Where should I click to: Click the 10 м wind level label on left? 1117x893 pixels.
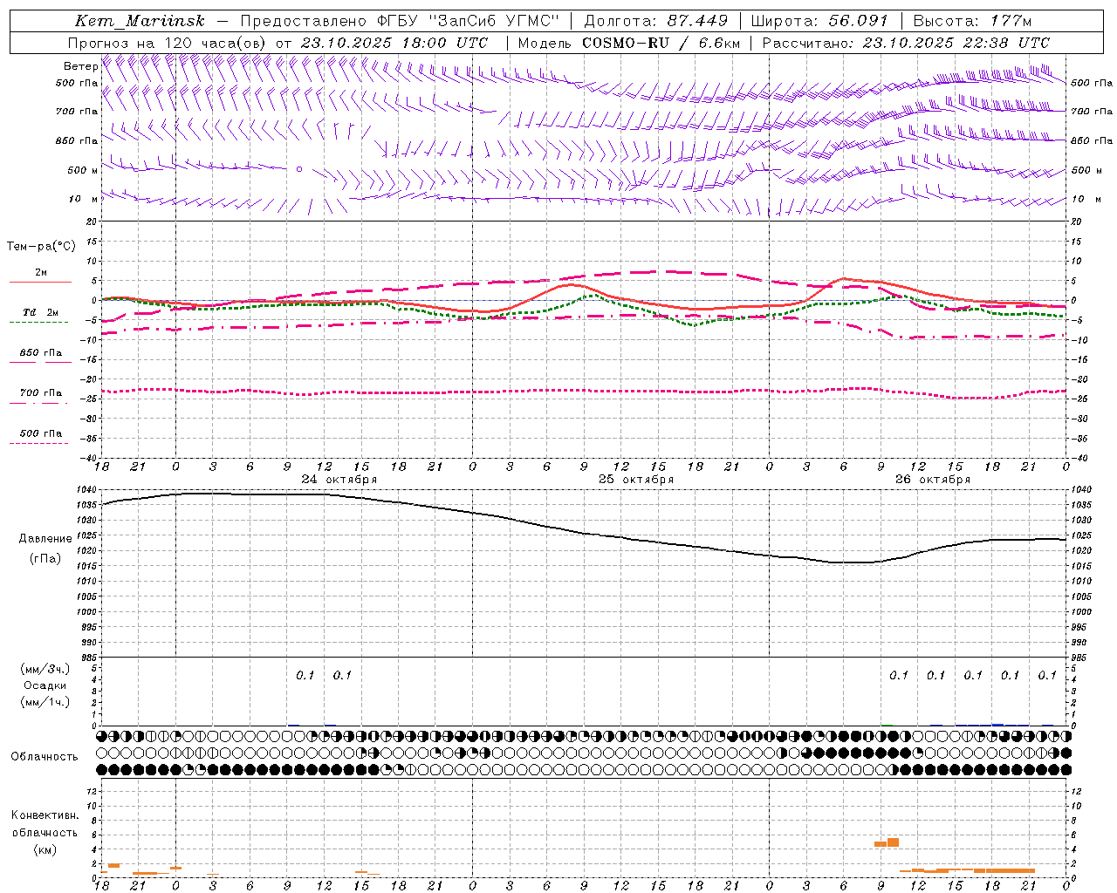point(83,199)
